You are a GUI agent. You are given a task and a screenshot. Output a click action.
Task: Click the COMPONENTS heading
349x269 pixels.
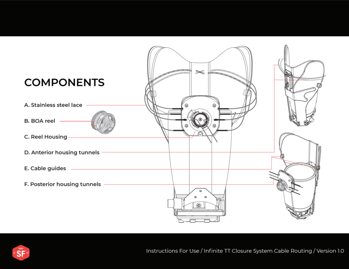coord(64,82)
